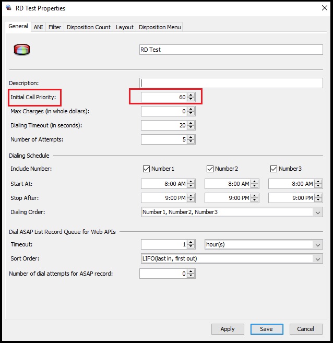Decrease Number2 Stop After time

pyautogui.click(x=255, y=200)
